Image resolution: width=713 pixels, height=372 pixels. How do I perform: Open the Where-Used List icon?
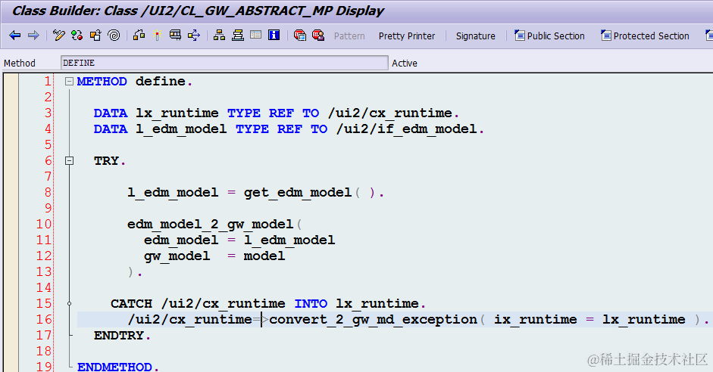(x=194, y=36)
